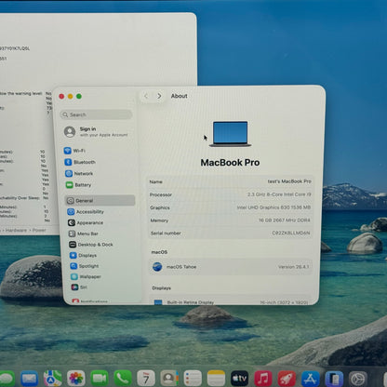The image size is (387, 387).
Task: Close the System Settings window
Action: 61,97
